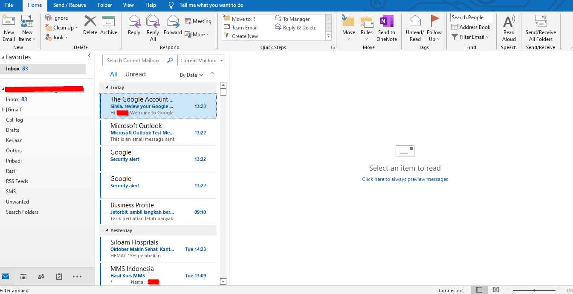Open Clean Up dropdown
573x294 pixels.
coord(62,28)
